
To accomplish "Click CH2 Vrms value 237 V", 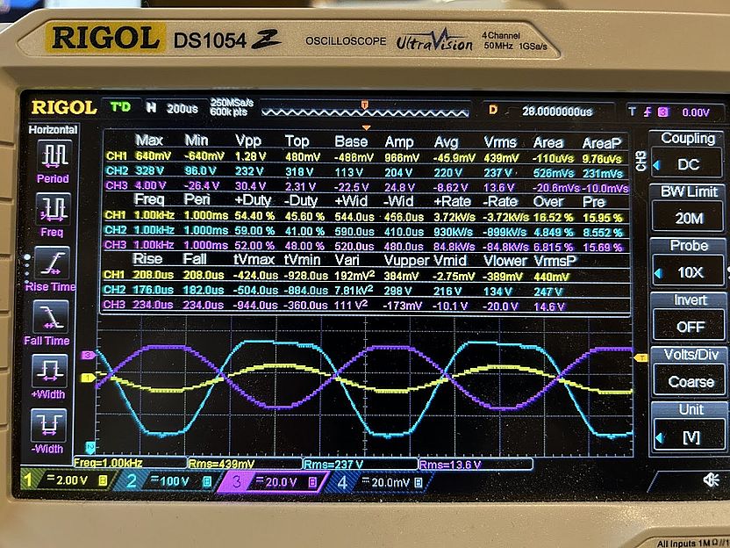I will click(x=499, y=173).
